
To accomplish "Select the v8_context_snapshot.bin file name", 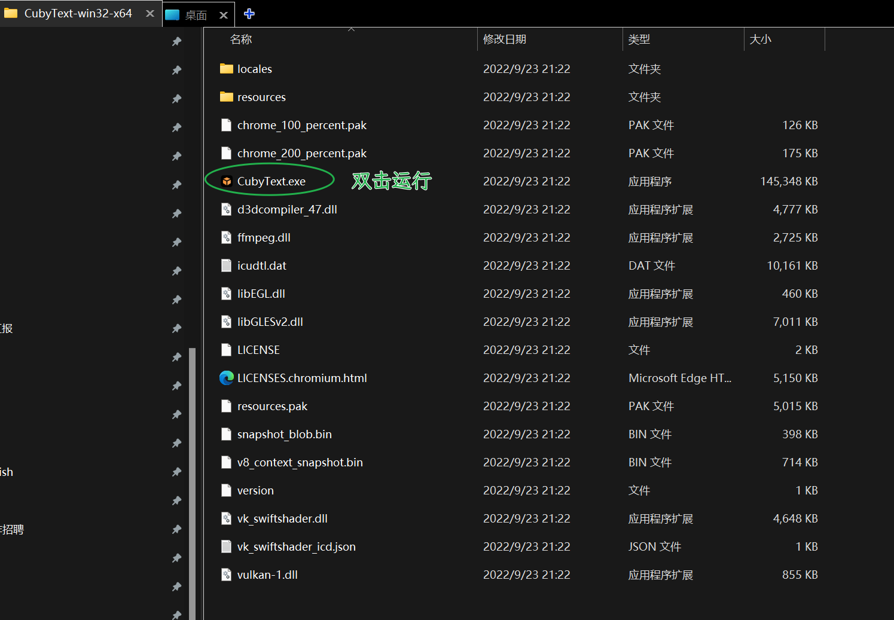I will tap(300, 462).
